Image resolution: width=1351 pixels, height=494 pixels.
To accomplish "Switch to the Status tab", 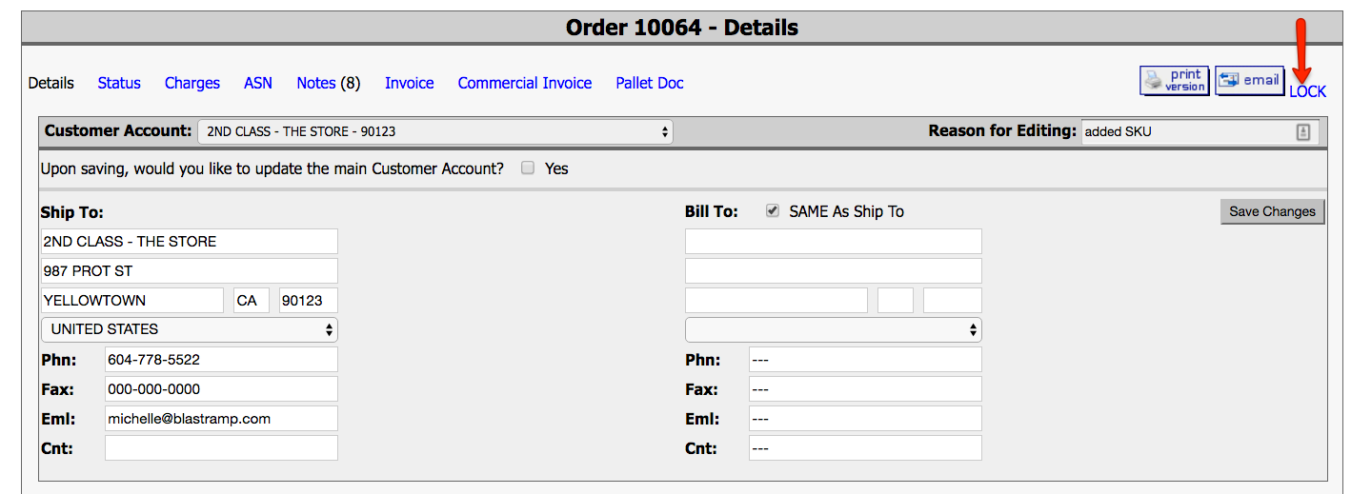I will [x=119, y=83].
